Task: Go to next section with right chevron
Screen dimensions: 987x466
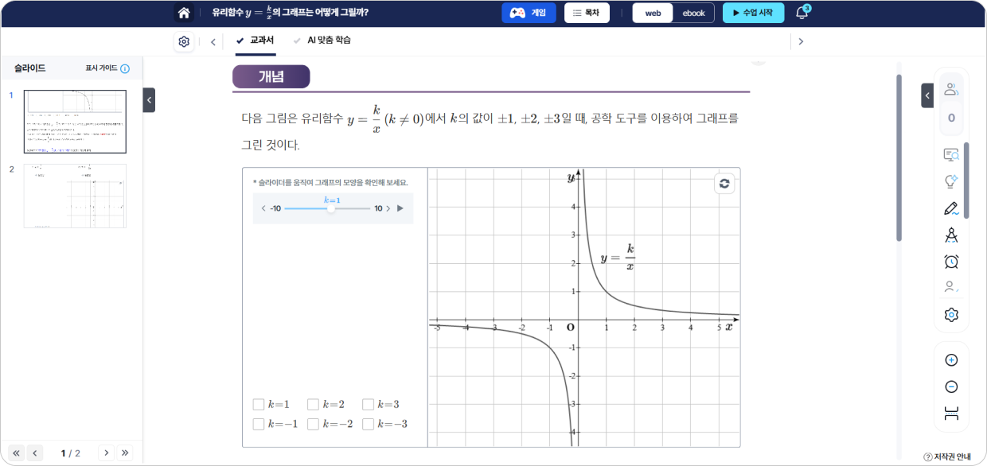Action: point(801,41)
